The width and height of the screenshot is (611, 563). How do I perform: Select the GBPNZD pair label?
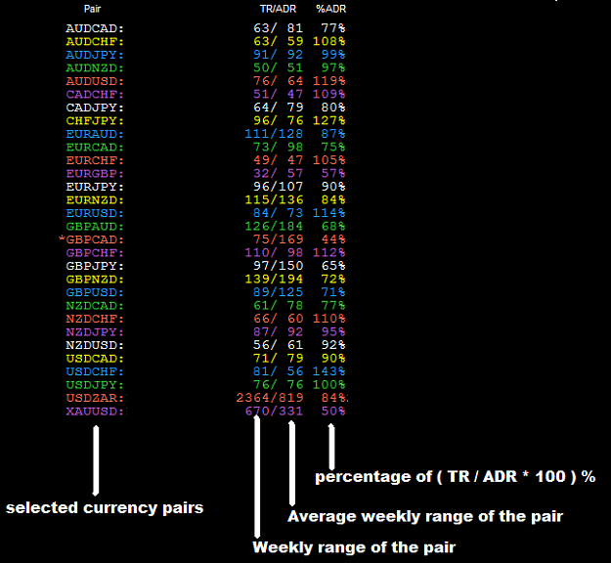(95, 280)
